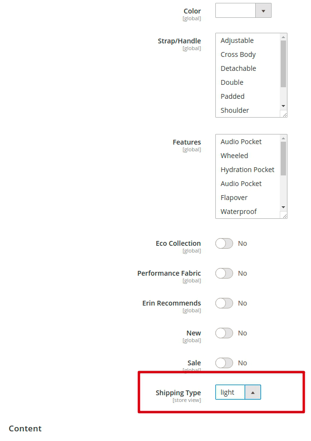Click the Features list scroll-down arrow
The image size is (311, 441).
pos(284,207)
